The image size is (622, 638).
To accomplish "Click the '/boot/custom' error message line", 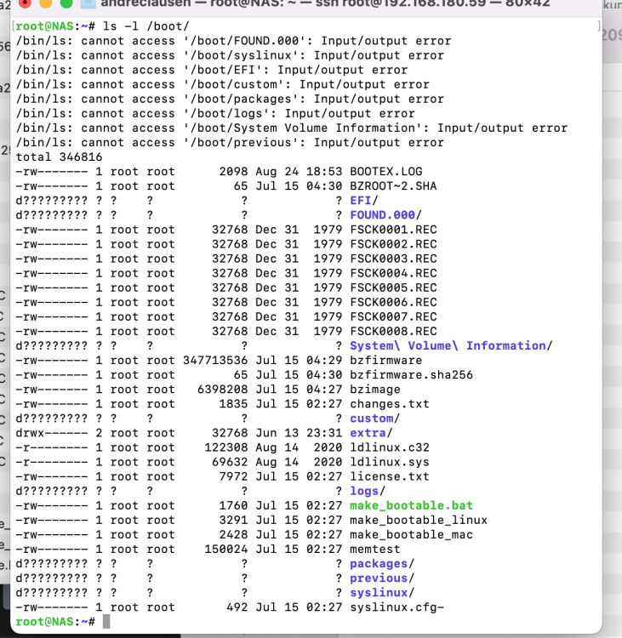I will 222,84.
